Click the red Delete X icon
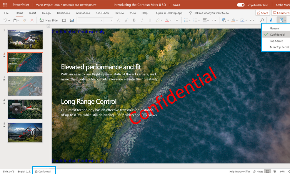290x174 pixels. coord(32,20)
